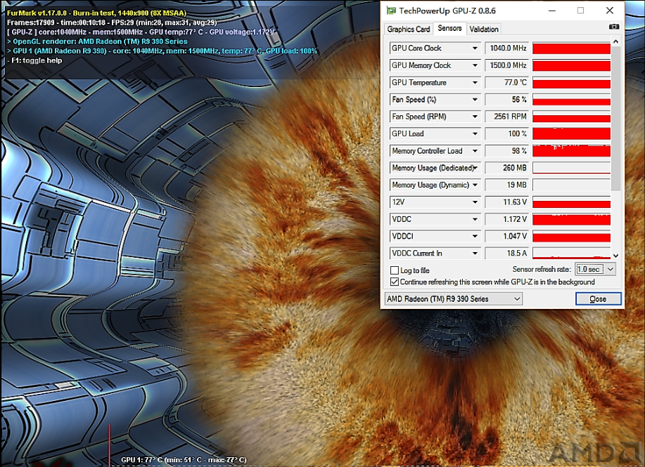Click the VDDC Current In reading 18.5 A
This screenshot has height=467, width=645.
pos(506,254)
